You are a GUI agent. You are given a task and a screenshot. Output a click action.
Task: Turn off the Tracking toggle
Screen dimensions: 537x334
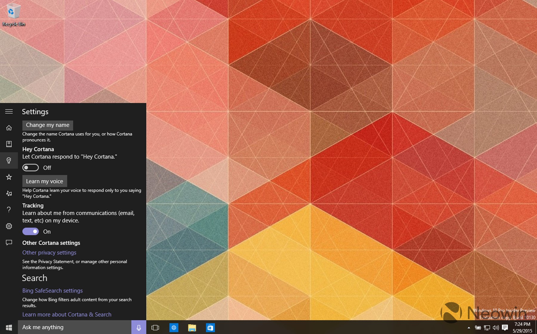click(30, 232)
